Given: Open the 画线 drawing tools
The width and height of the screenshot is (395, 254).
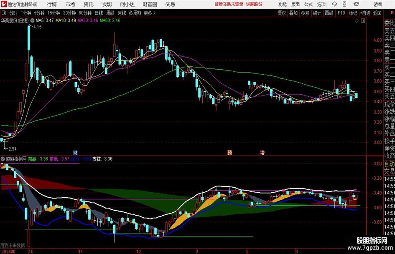Looking at the screenshot, I should [x=329, y=13].
